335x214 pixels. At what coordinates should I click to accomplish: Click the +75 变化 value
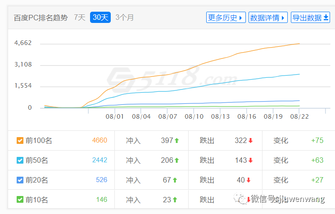point(317,140)
